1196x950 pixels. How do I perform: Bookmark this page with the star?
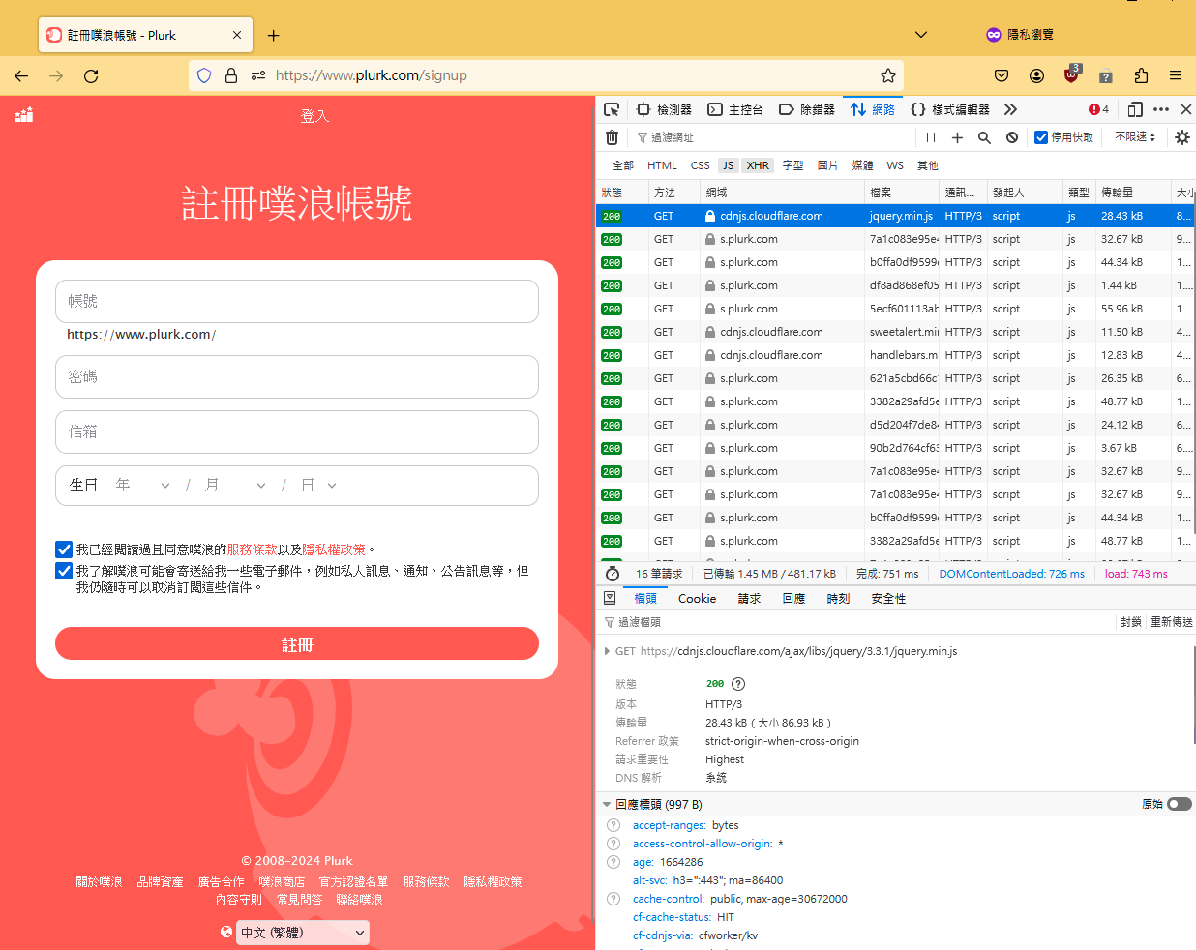pyautogui.click(x=888, y=75)
